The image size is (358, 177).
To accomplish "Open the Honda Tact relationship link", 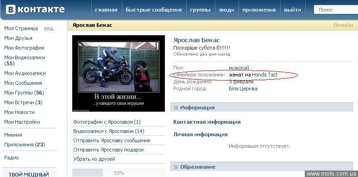I will (x=265, y=75).
